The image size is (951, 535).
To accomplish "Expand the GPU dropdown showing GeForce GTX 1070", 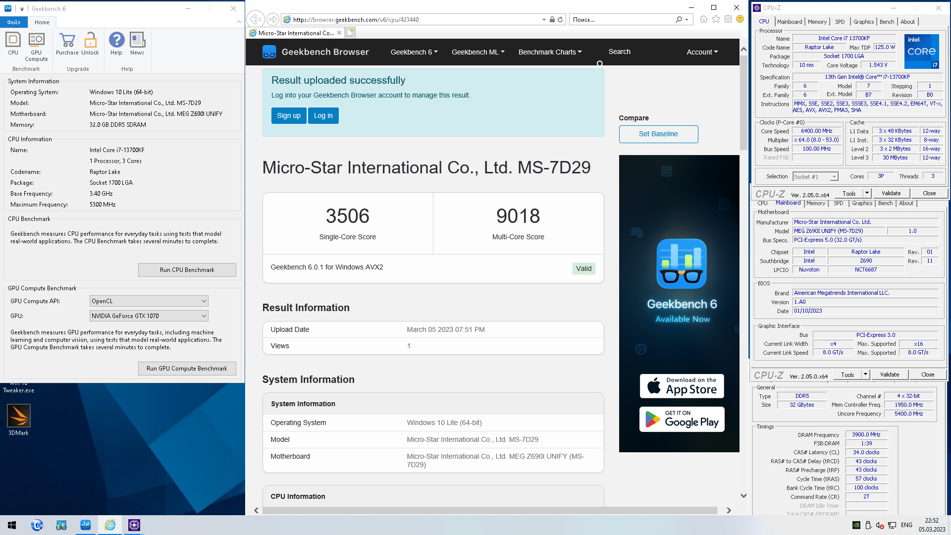I will (149, 316).
